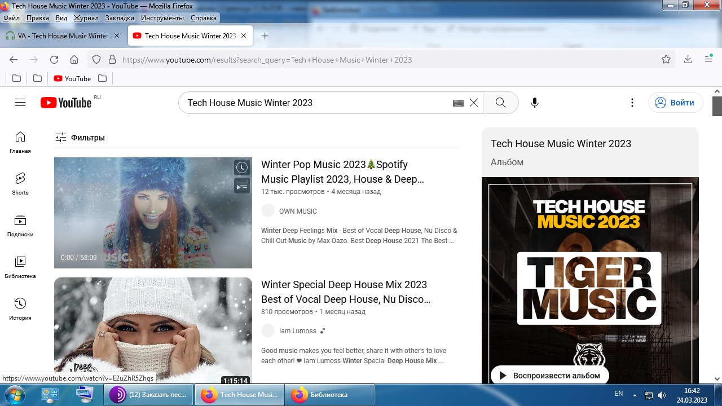Open the Firefox application menu
Screen dimensions: 722x406
708,60
